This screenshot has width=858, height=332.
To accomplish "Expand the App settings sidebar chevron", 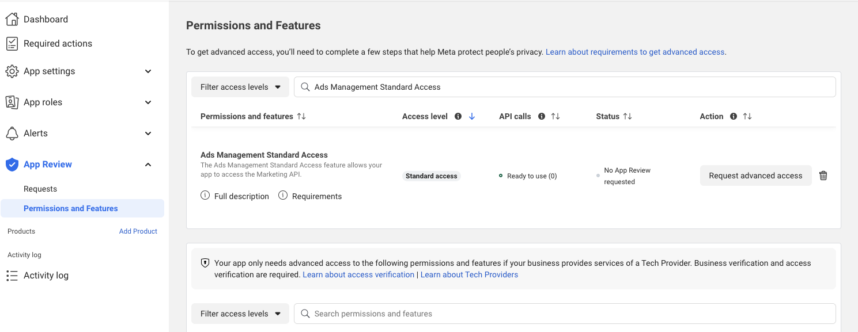I will pos(148,71).
